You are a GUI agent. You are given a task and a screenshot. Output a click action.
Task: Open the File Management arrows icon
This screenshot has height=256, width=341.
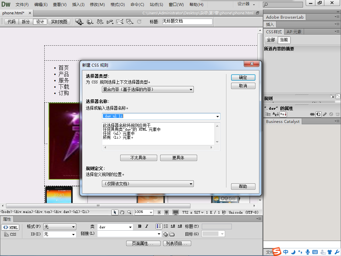point(100,22)
